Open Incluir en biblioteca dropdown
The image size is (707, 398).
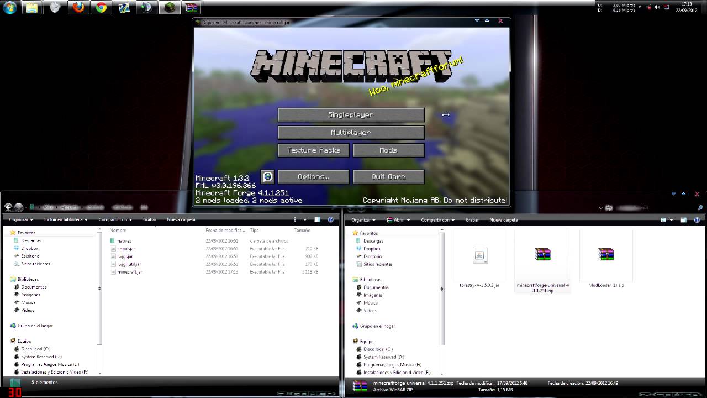[x=66, y=219]
